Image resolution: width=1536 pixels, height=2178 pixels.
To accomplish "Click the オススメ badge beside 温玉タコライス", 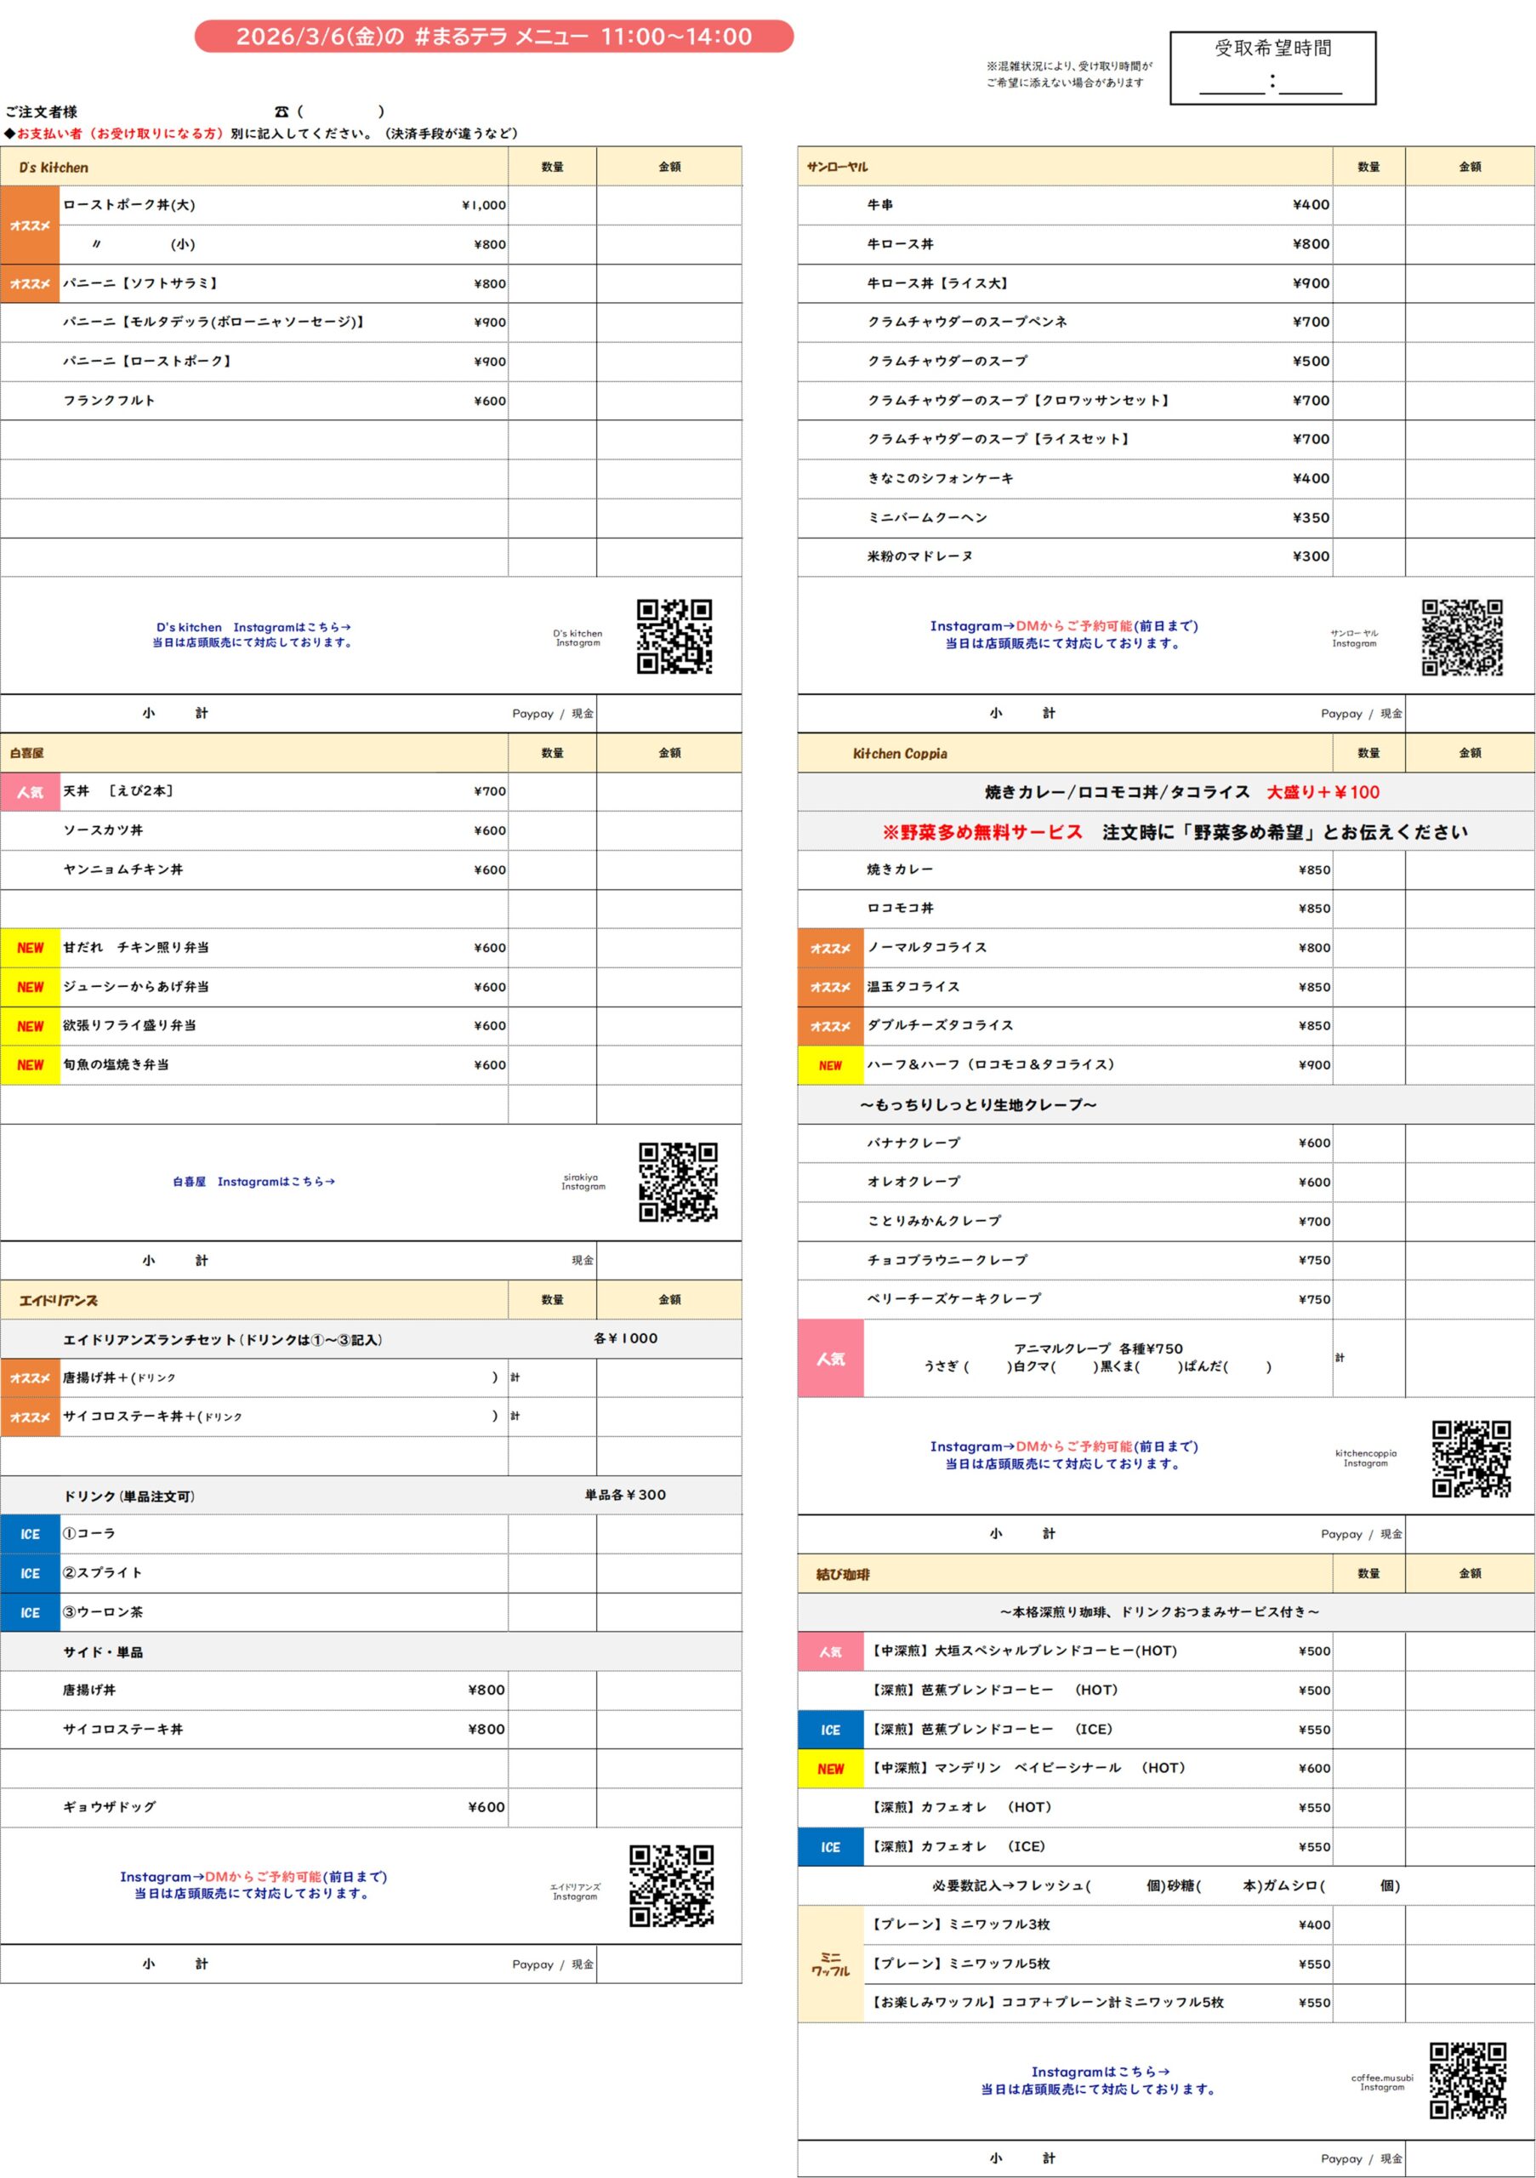I will coord(831,988).
